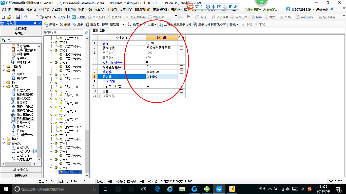Click the 搜索构件 search field

[x=63, y=32]
